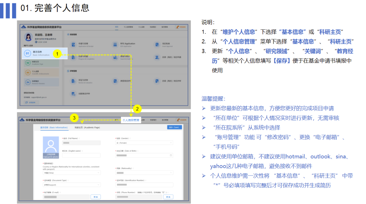Open the 评议与评审 Review & Evaluation icon

[73, 81]
